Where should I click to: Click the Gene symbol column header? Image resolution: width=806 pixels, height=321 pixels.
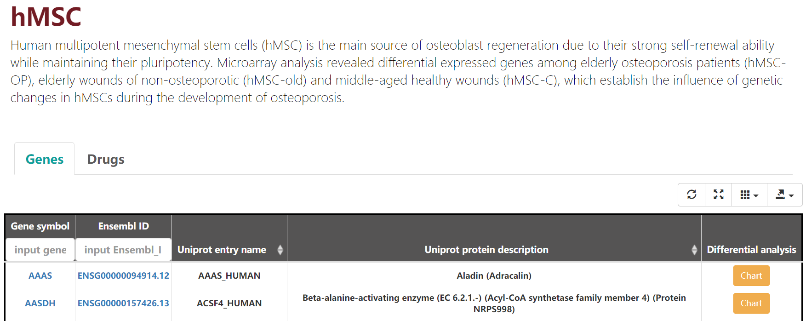40,226
